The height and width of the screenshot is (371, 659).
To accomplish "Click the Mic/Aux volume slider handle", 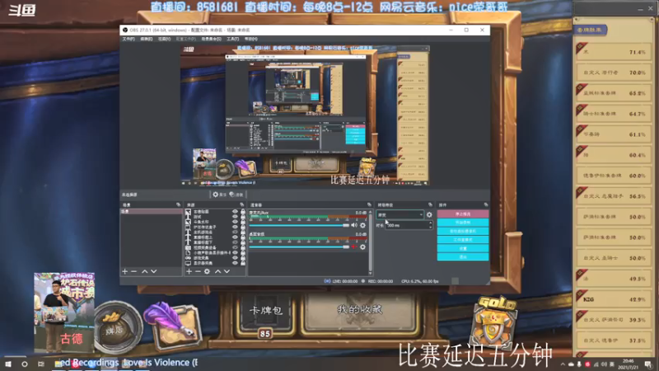I will click(x=346, y=225).
